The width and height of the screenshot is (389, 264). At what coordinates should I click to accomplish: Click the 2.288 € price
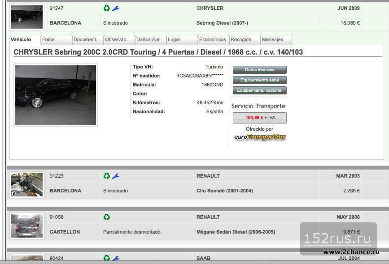tap(351, 191)
